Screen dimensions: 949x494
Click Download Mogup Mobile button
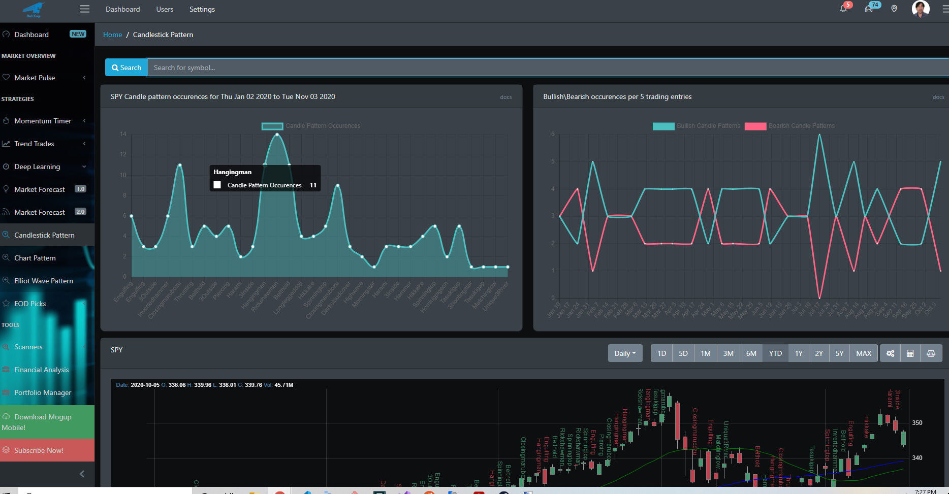[47, 422]
